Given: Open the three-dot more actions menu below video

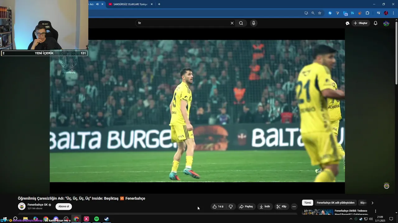Looking at the screenshot, I should pos(294,207).
